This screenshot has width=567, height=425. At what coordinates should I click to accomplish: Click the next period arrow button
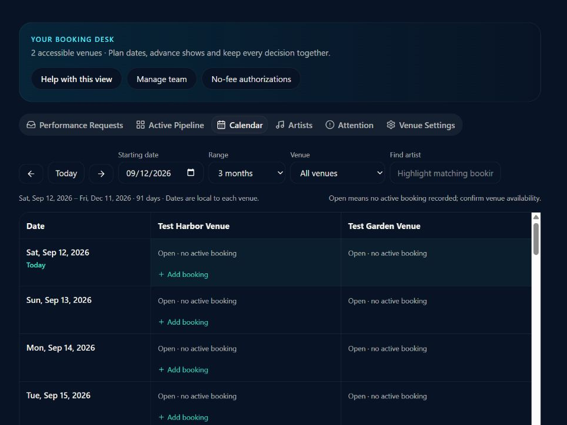[x=101, y=174]
